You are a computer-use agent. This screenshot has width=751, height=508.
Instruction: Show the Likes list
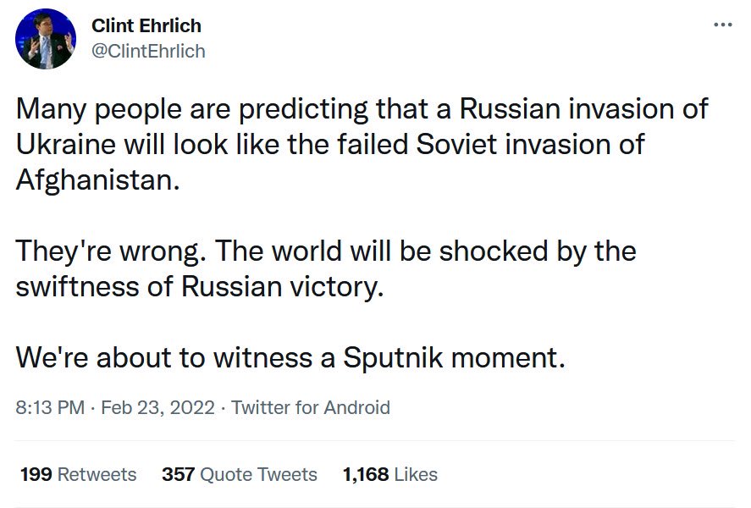[416, 474]
